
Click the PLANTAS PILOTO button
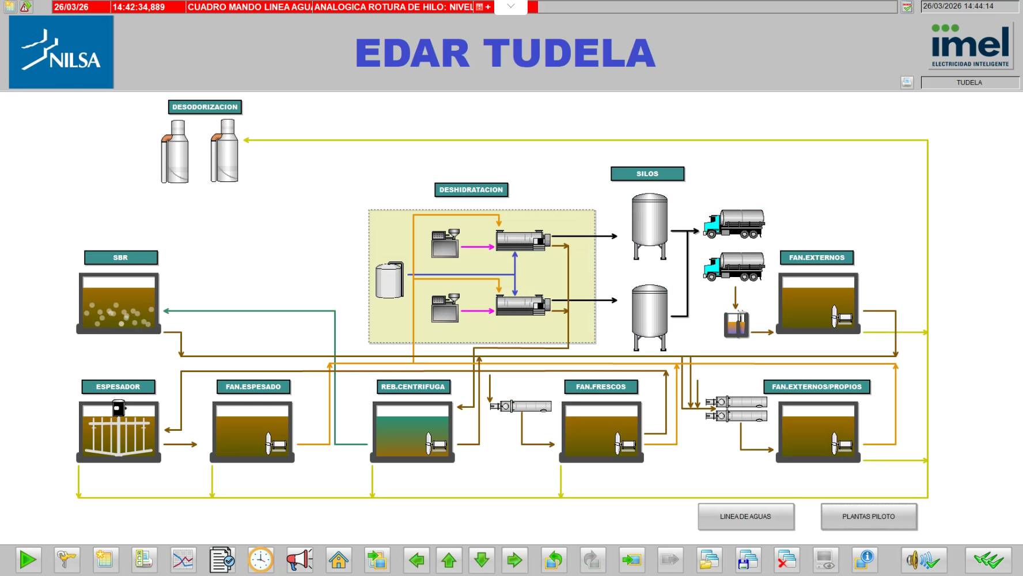(x=868, y=517)
